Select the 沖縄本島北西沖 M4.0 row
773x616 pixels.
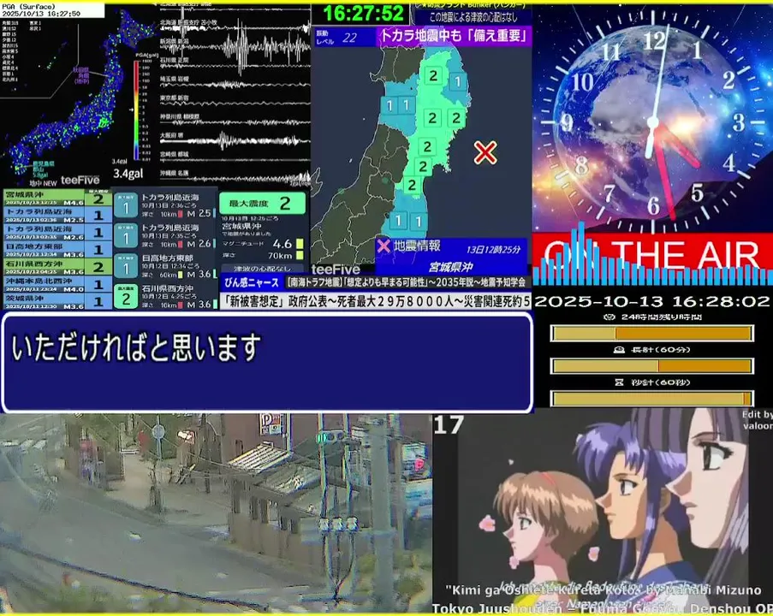point(57,284)
